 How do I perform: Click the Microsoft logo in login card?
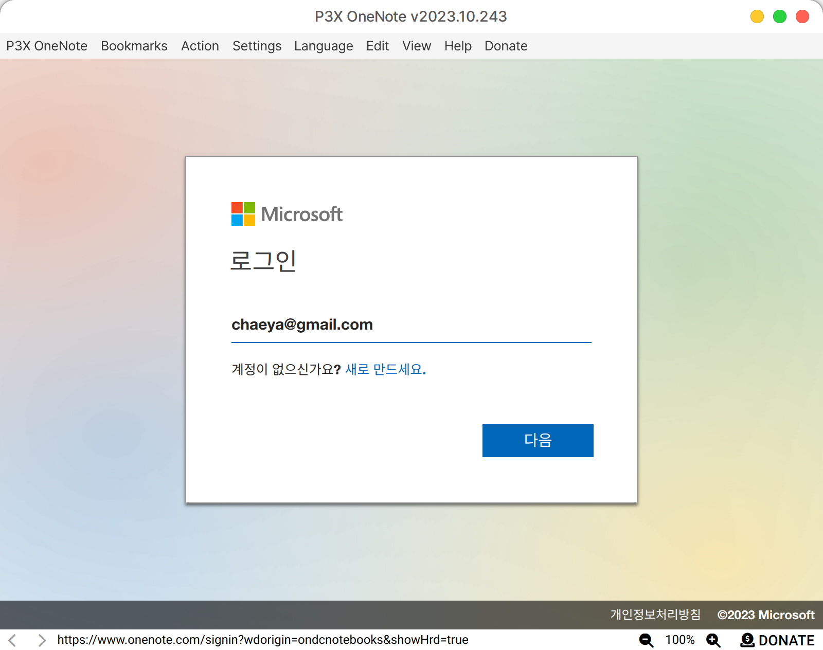tap(287, 214)
